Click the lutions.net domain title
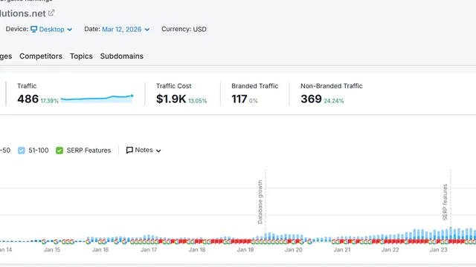Image resolution: width=476 pixels, height=267 pixels. [23, 13]
